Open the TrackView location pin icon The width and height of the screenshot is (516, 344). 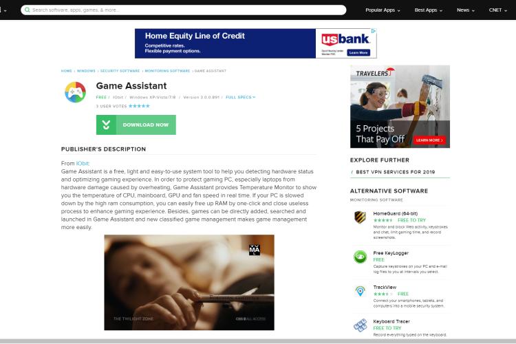click(x=360, y=291)
